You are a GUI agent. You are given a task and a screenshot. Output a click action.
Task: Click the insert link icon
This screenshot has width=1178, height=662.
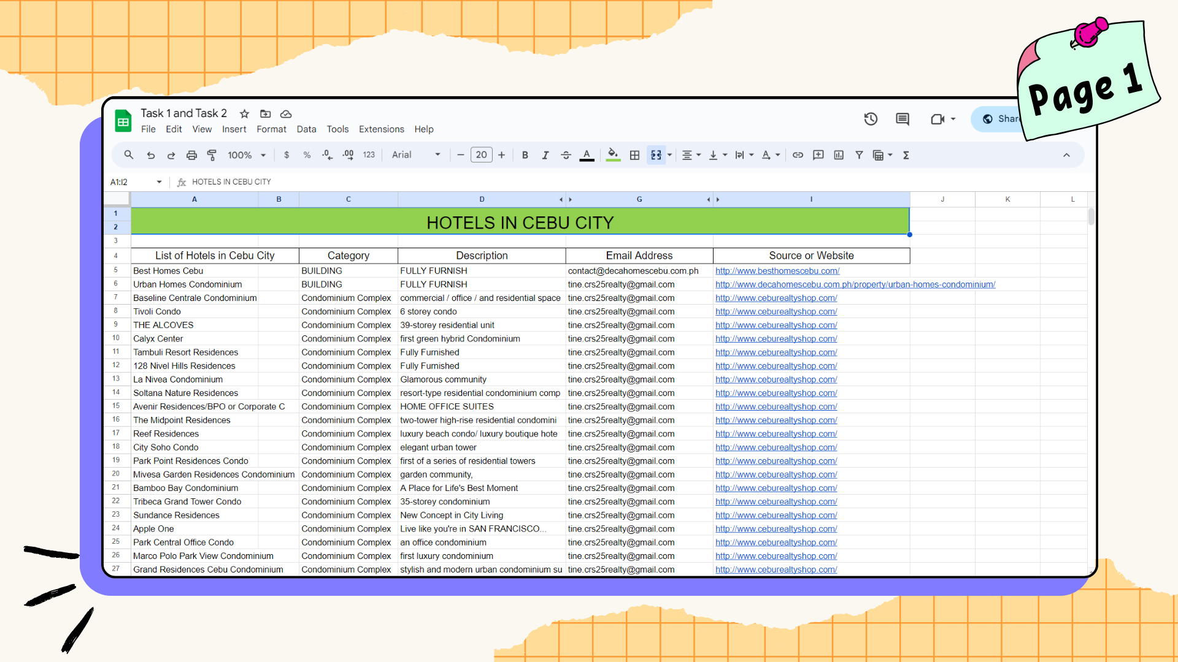pyautogui.click(x=798, y=155)
